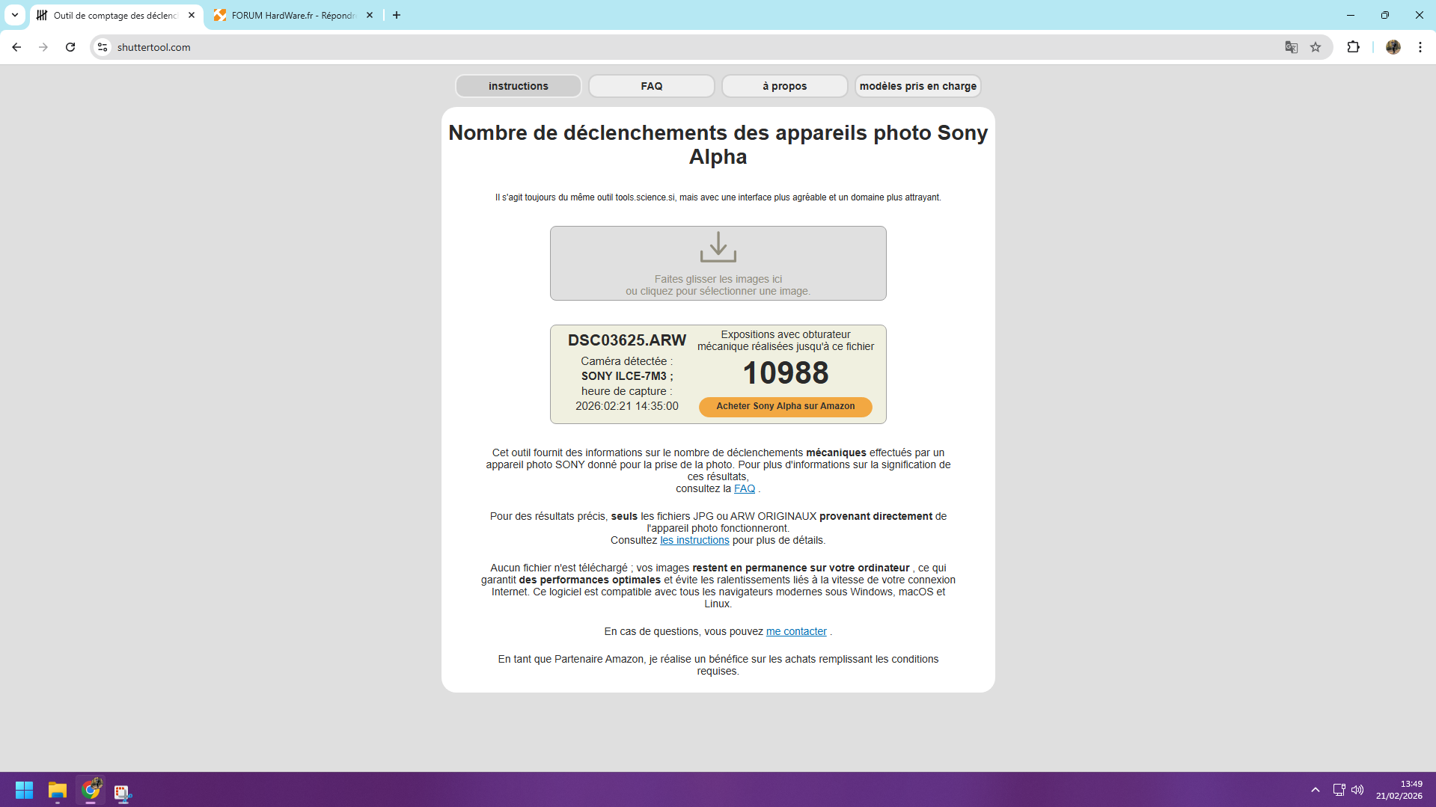Viewport: 1436px width, 807px height.
Task: Show hidden system tray icons
Action: (1316, 790)
